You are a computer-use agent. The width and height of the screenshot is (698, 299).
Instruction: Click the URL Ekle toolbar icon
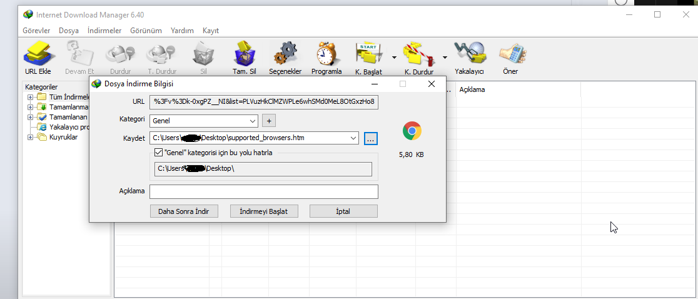39,53
